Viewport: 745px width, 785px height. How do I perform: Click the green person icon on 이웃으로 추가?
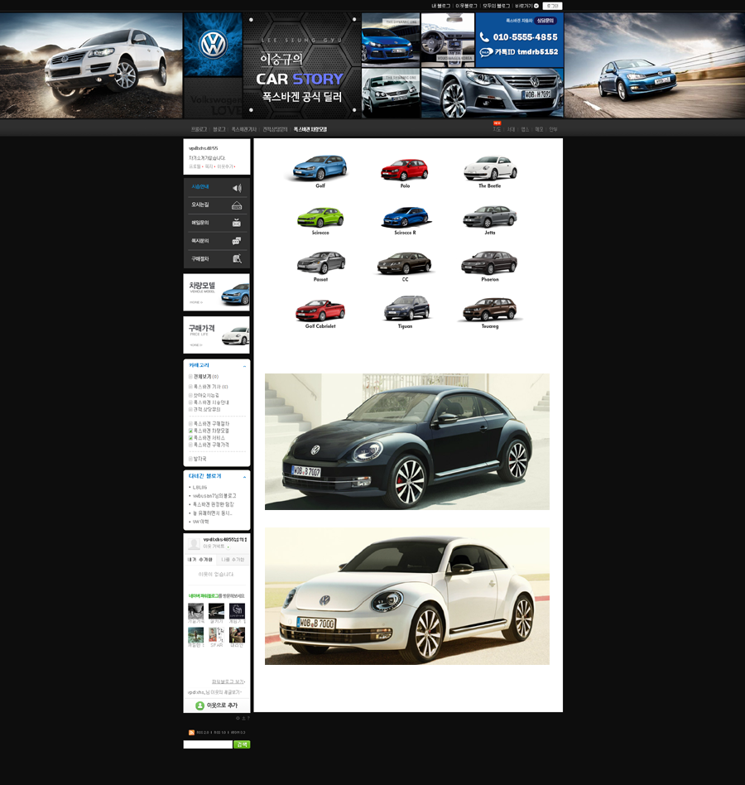[199, 706]
